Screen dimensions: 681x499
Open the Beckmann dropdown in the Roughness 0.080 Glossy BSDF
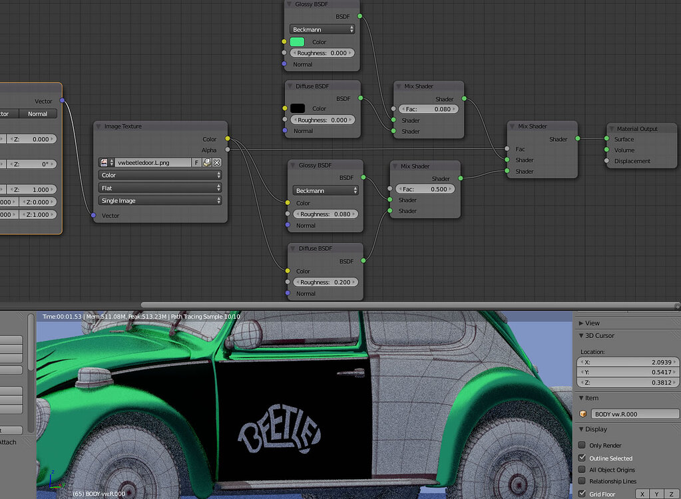pos(326,190)
